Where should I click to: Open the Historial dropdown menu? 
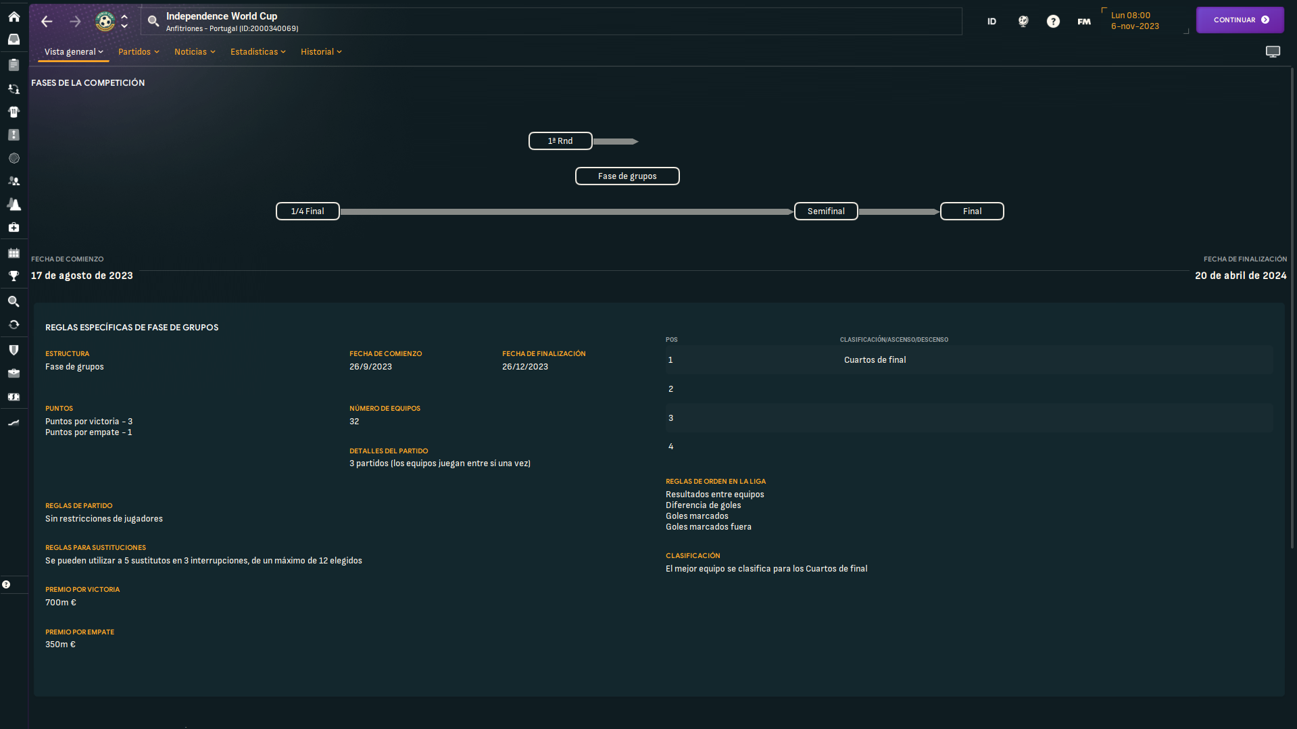(x=321, y=52)
